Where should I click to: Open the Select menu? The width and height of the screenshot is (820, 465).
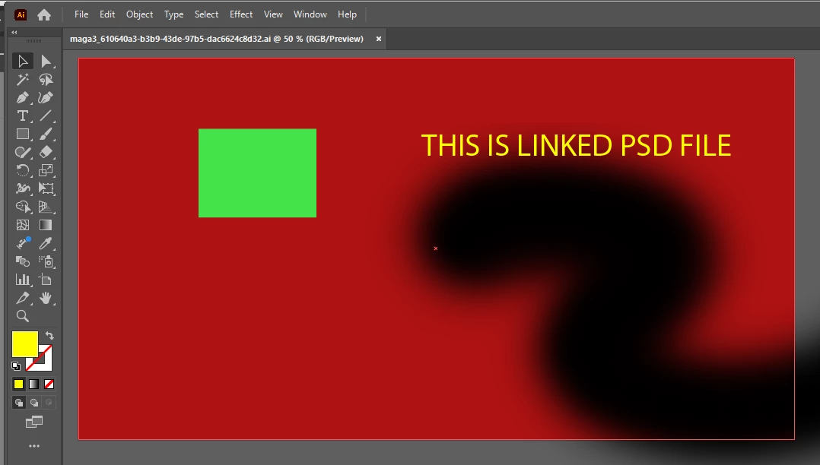click(x=207, y=14)
